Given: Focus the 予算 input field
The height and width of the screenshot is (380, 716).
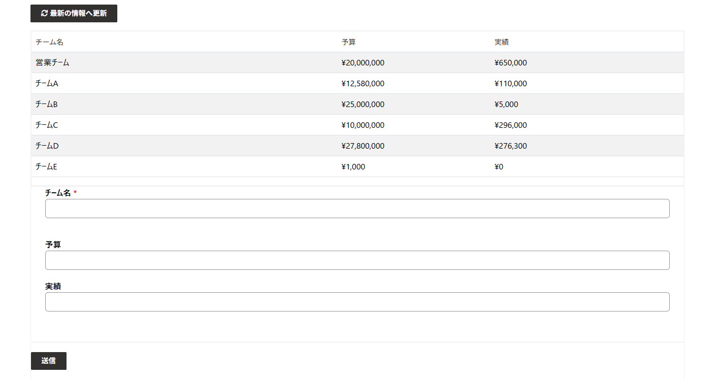Looking at the screenshot, I should click(x=357, y=260).
